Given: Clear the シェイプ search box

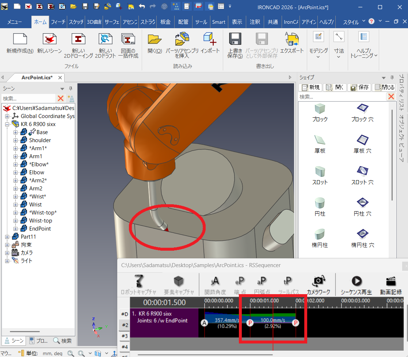Looking at the screenshot, I should [391, 96].
